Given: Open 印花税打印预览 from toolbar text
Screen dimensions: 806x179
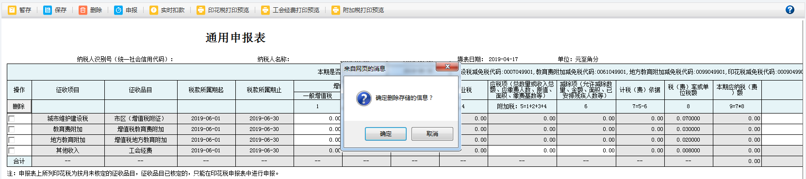Looking at the screenshot, I should [229, 10].
